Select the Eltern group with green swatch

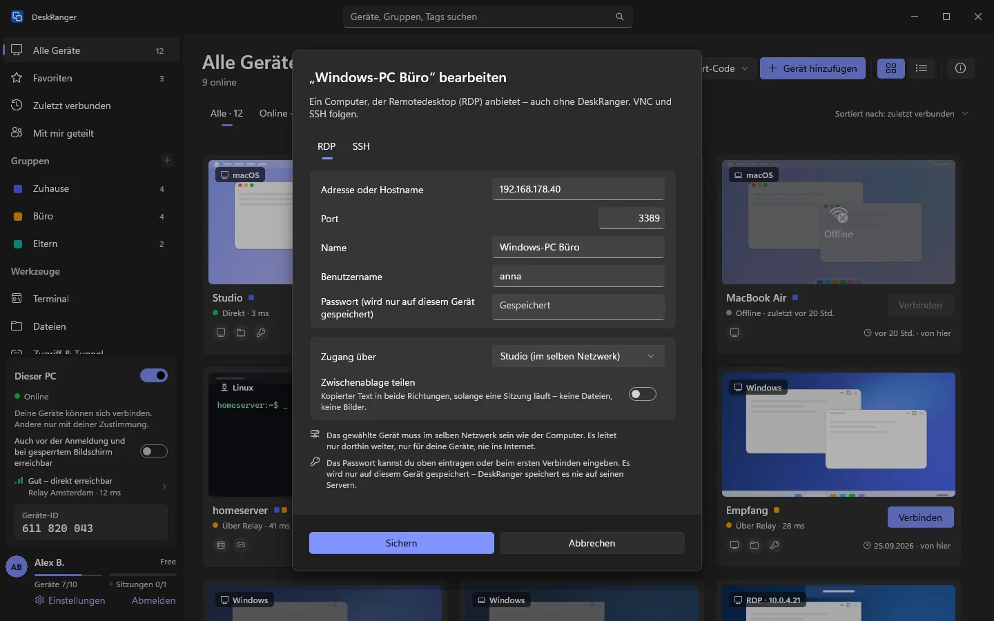click(91, 244)
